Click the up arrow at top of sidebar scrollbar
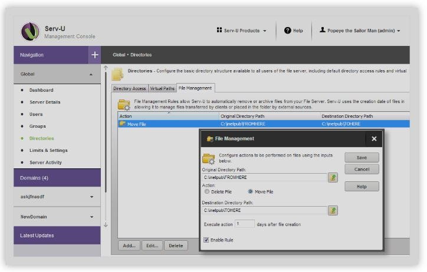The width and height of the screenshot is (427, 272). 106,68
